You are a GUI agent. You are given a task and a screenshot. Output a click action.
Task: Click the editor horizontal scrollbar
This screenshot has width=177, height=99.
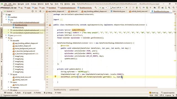point(105,87)
